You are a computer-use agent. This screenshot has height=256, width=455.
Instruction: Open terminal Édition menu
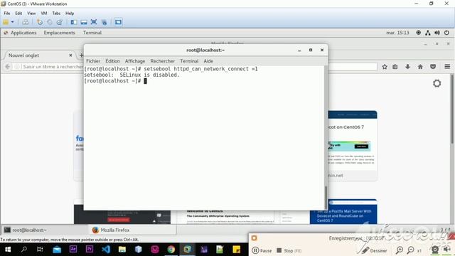tap(112, 61)
